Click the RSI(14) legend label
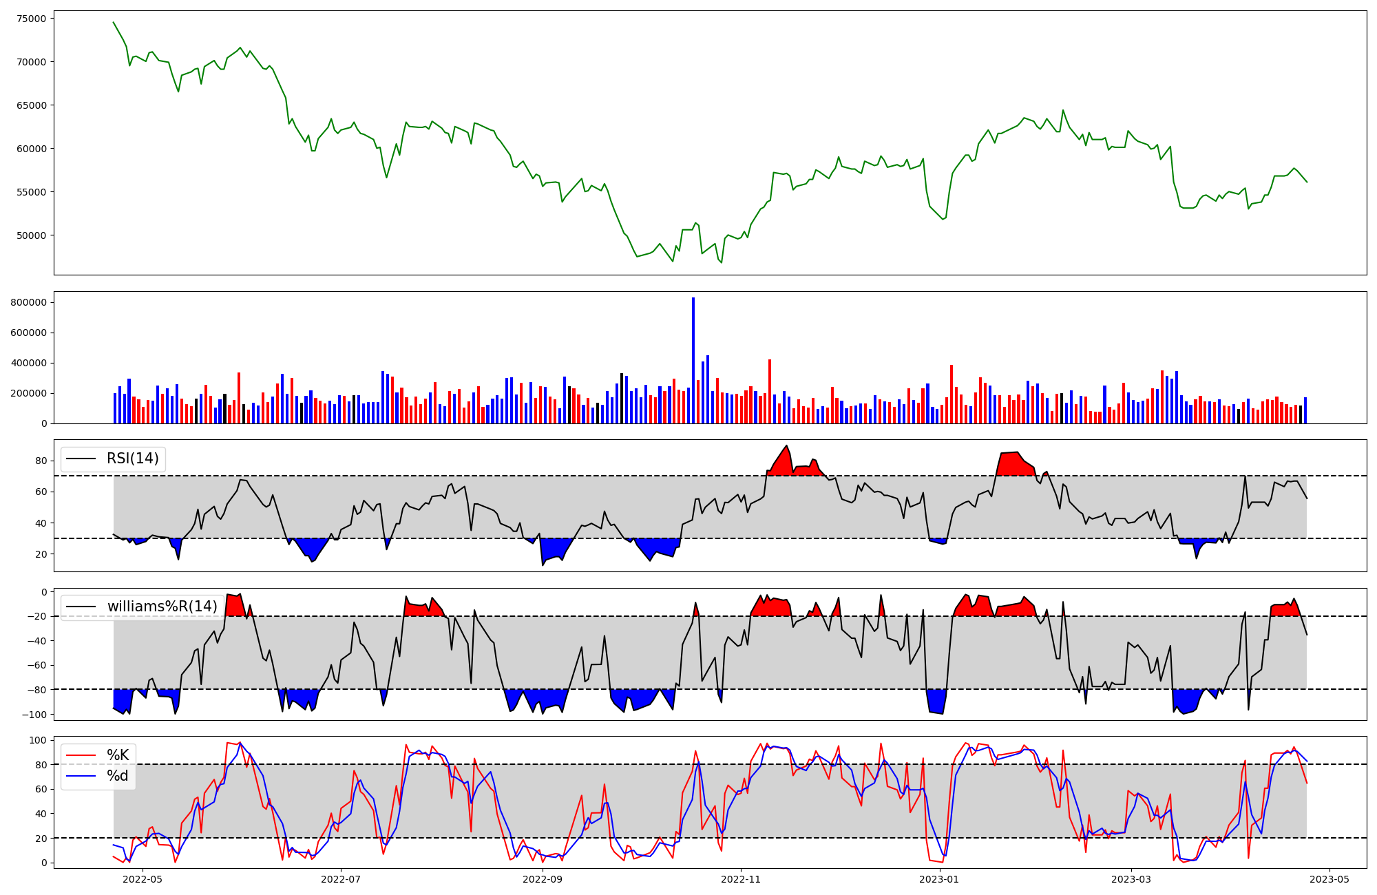 pyautogui.click(x=132, y=459)
